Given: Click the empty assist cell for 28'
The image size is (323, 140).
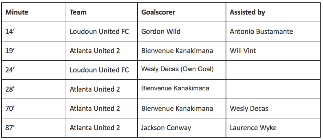Looking at the screenshot, I should tap(273, 89).
